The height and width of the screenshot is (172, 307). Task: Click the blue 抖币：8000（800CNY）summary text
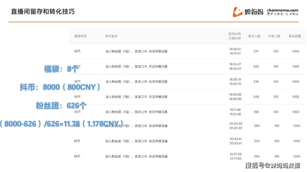[x=60, y=87]
